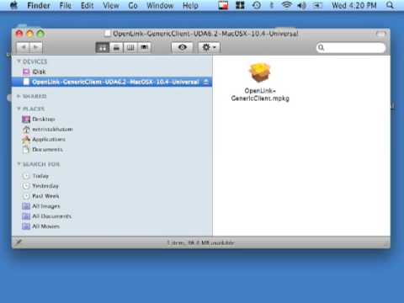Search for Yesterday items

coord(40,186)
